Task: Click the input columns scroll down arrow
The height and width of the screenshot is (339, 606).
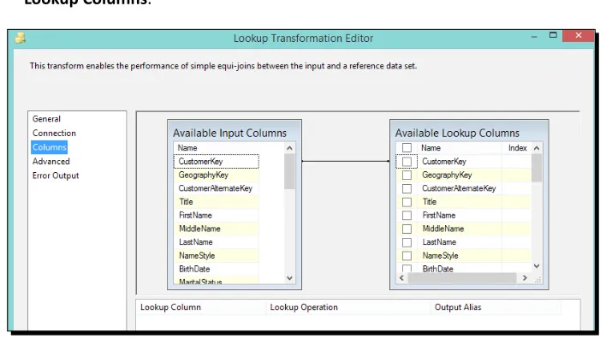Action: [x=289, y=278]
